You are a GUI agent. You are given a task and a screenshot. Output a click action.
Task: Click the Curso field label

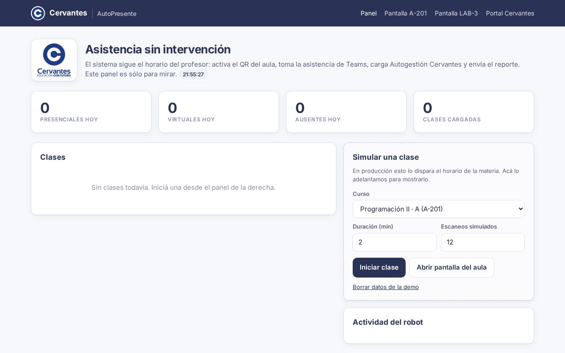[x=361, y=194]
